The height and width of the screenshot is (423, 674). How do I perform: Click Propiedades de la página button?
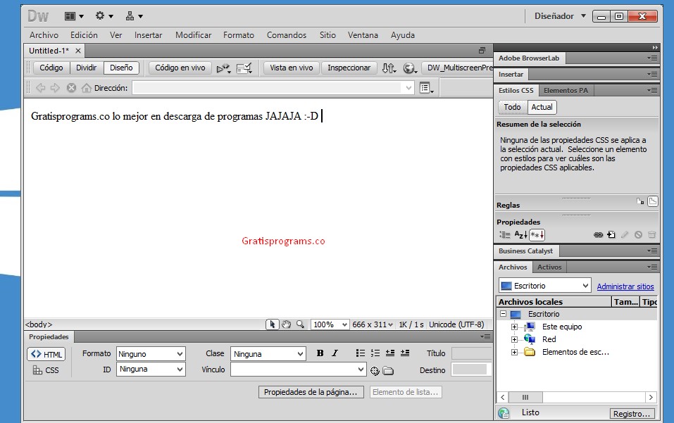pyautogui.click(x=311, y=392)
